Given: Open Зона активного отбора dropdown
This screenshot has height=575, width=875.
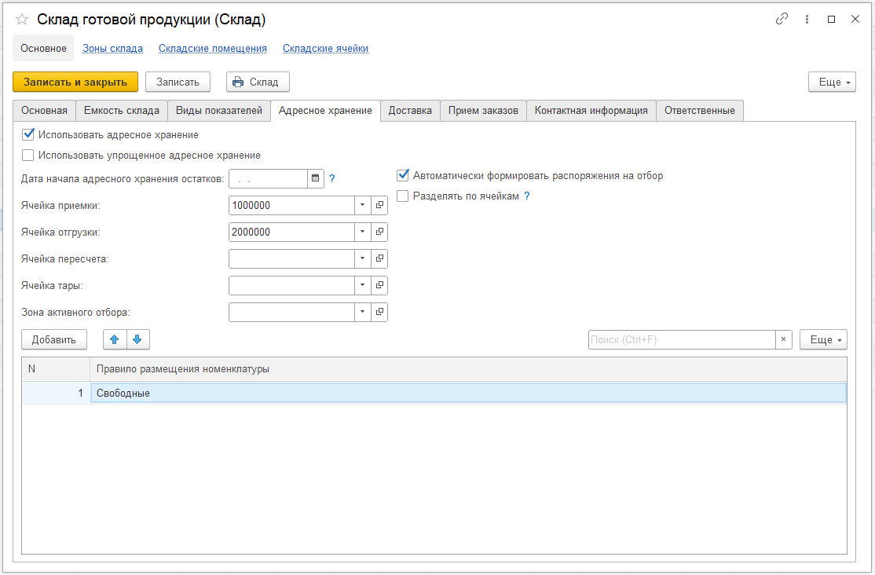Looking at the screenshot, I should 362,313.
